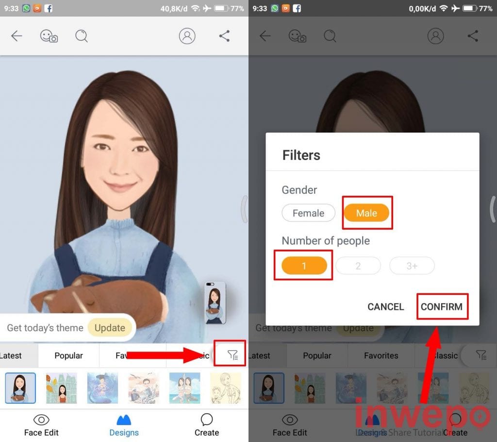The image size is (497, 442).
Task: Tap Wi-Fi icon in left status bar
Action: [x=196, y=8]
